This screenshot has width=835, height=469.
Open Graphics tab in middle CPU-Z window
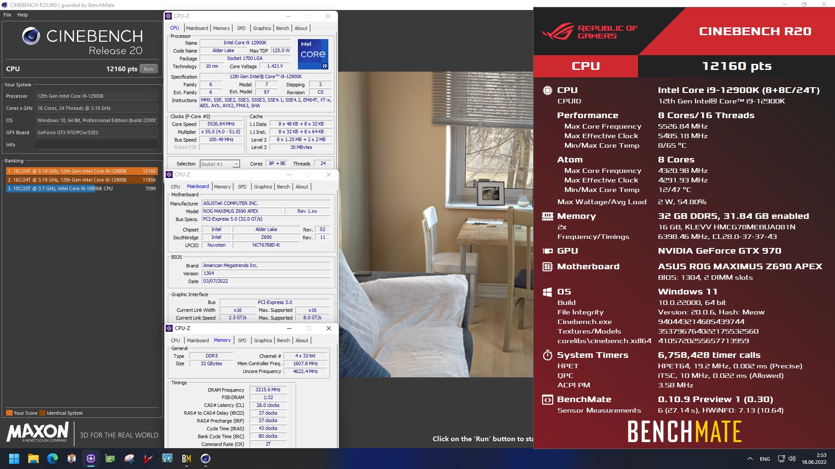(x=263, y=187)
